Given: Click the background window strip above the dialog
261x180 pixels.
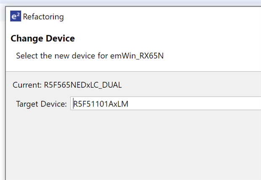Looking at the screenshot, I should click(126, 3).
